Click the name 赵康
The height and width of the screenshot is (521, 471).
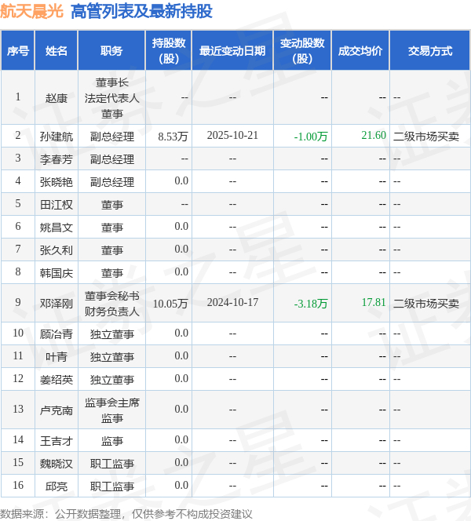[x=57, y=98]
